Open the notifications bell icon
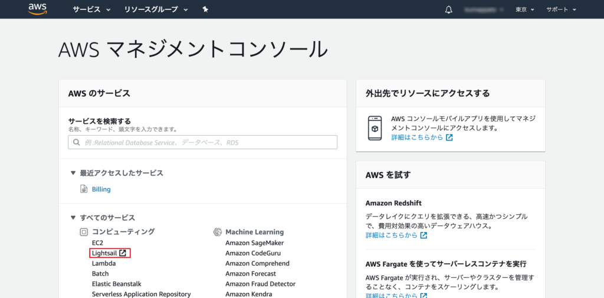This screenshot has width=604, height=298. click(448, 9)
